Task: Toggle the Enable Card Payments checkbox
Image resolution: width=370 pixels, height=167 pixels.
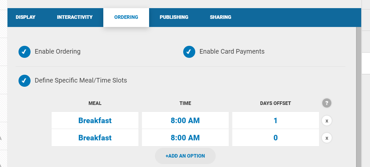Action: coord(189,52)
